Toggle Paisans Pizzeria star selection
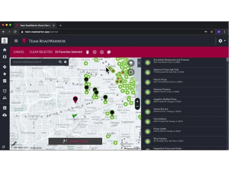 [x=147, y=92]
